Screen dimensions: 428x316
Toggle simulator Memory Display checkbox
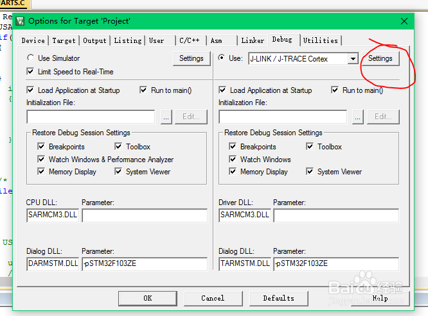pos(41,172)
